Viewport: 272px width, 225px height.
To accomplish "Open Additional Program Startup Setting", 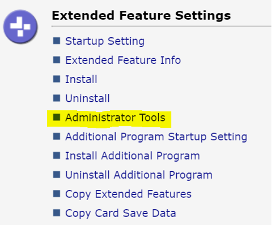I will pos(156,137).
